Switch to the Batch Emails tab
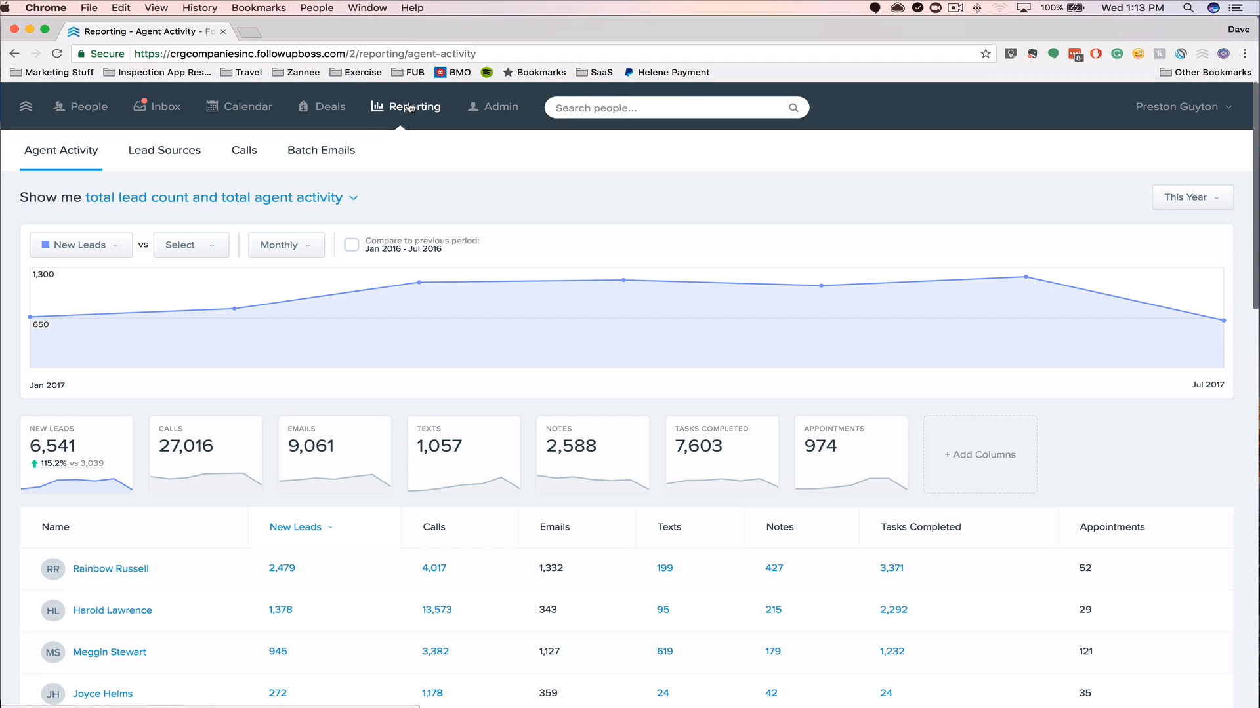This screenshot has height=708, width=1260. coord(321,150)
